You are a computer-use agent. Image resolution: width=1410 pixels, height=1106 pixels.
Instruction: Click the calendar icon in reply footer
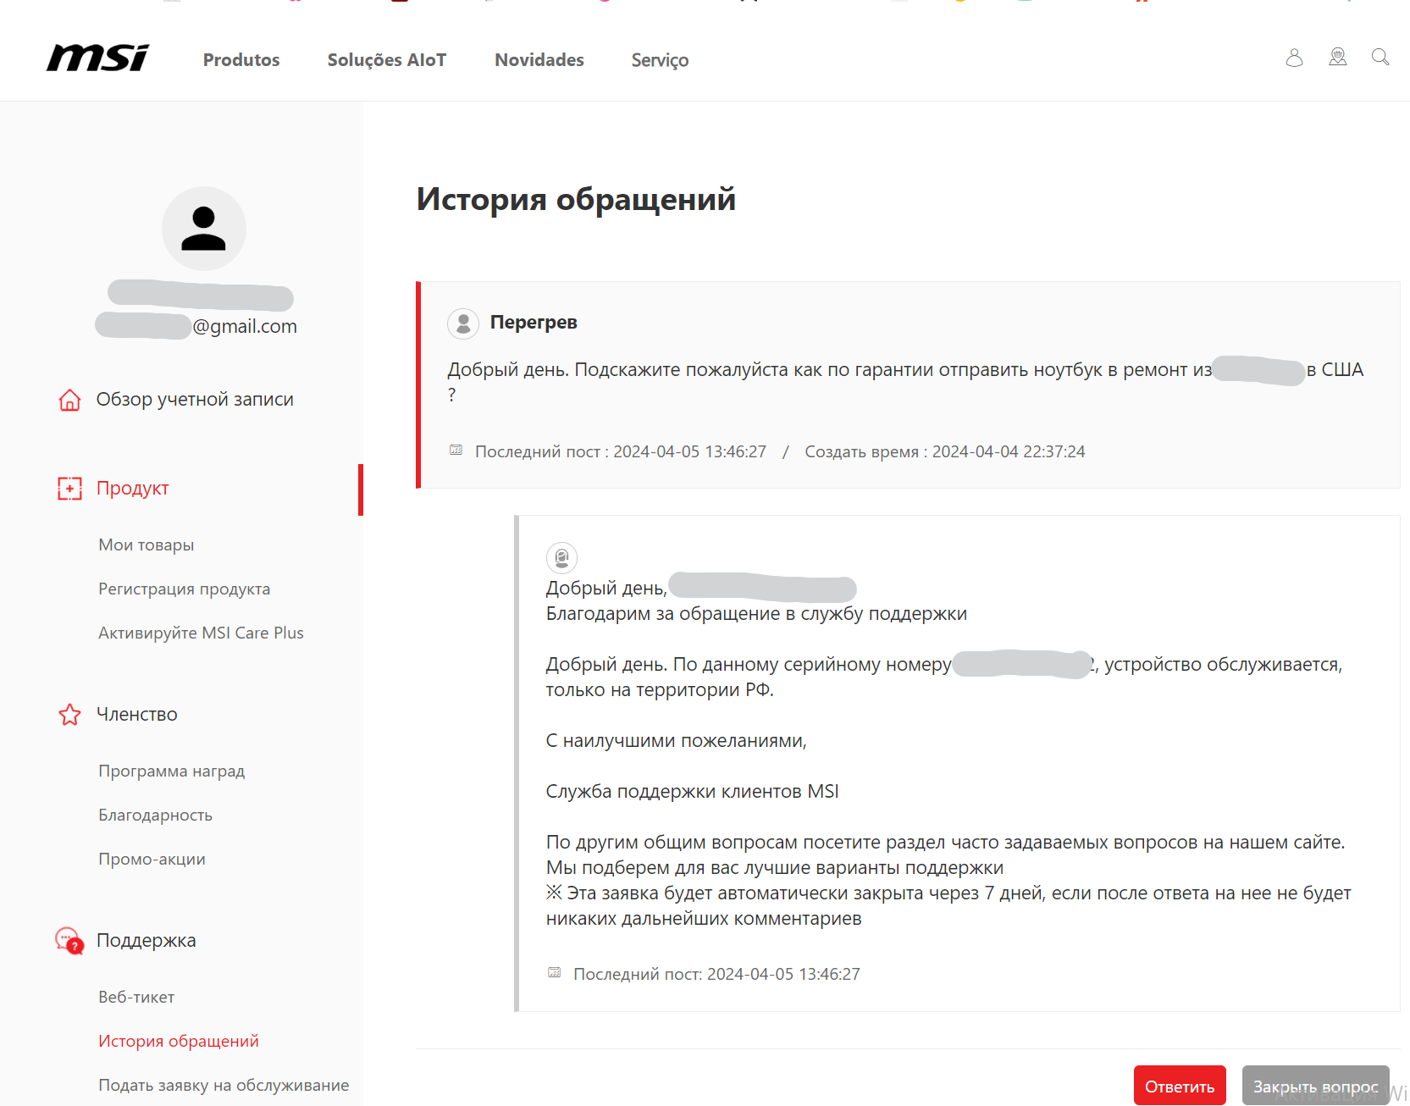(554, 973)
